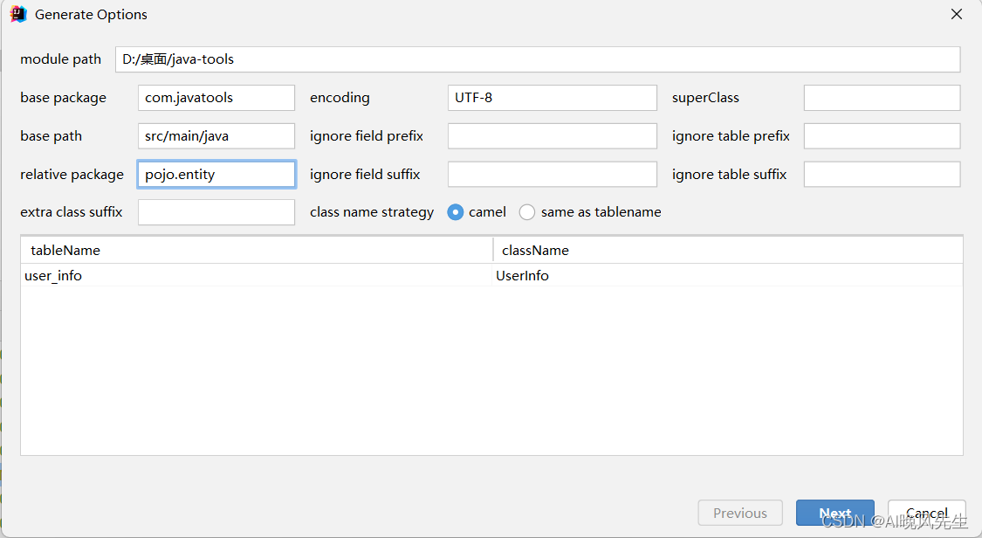Screen dimensions: 982x538
Task: Click the base package input field
Action: click(216, 98)
